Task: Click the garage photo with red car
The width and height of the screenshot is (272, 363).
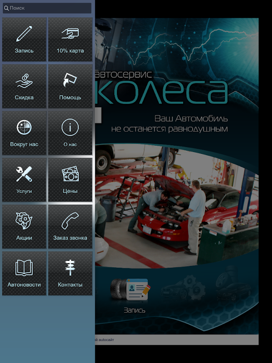Action: tap(177, 206)
